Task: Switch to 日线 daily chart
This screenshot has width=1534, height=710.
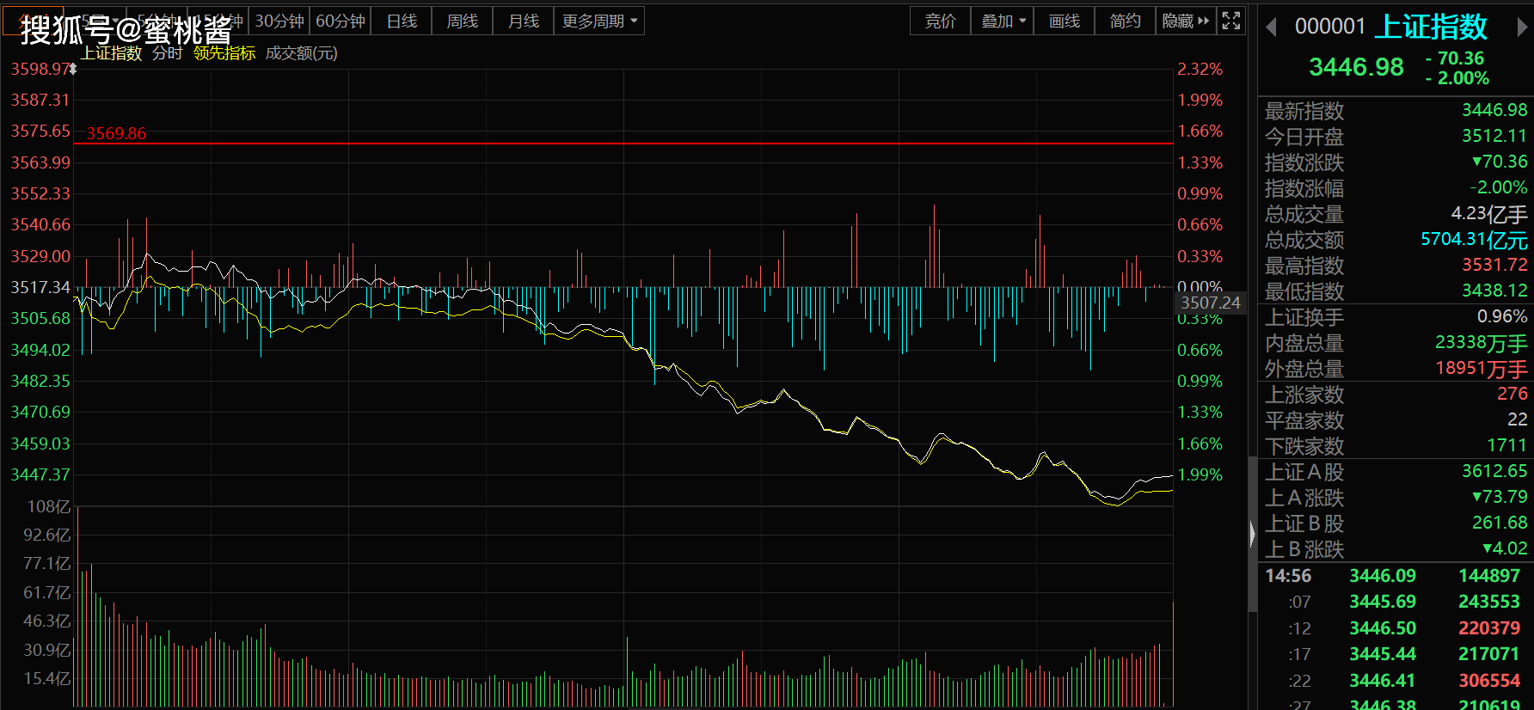Action: pos(402,21)
